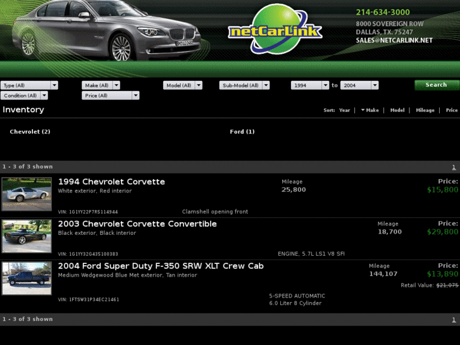Click page 1 link in bottom pager

click(454, 320)
